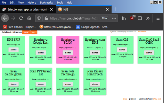Screen dimensions: 164x103
Task: Open the Help menu
Action: tap(69, 3)
